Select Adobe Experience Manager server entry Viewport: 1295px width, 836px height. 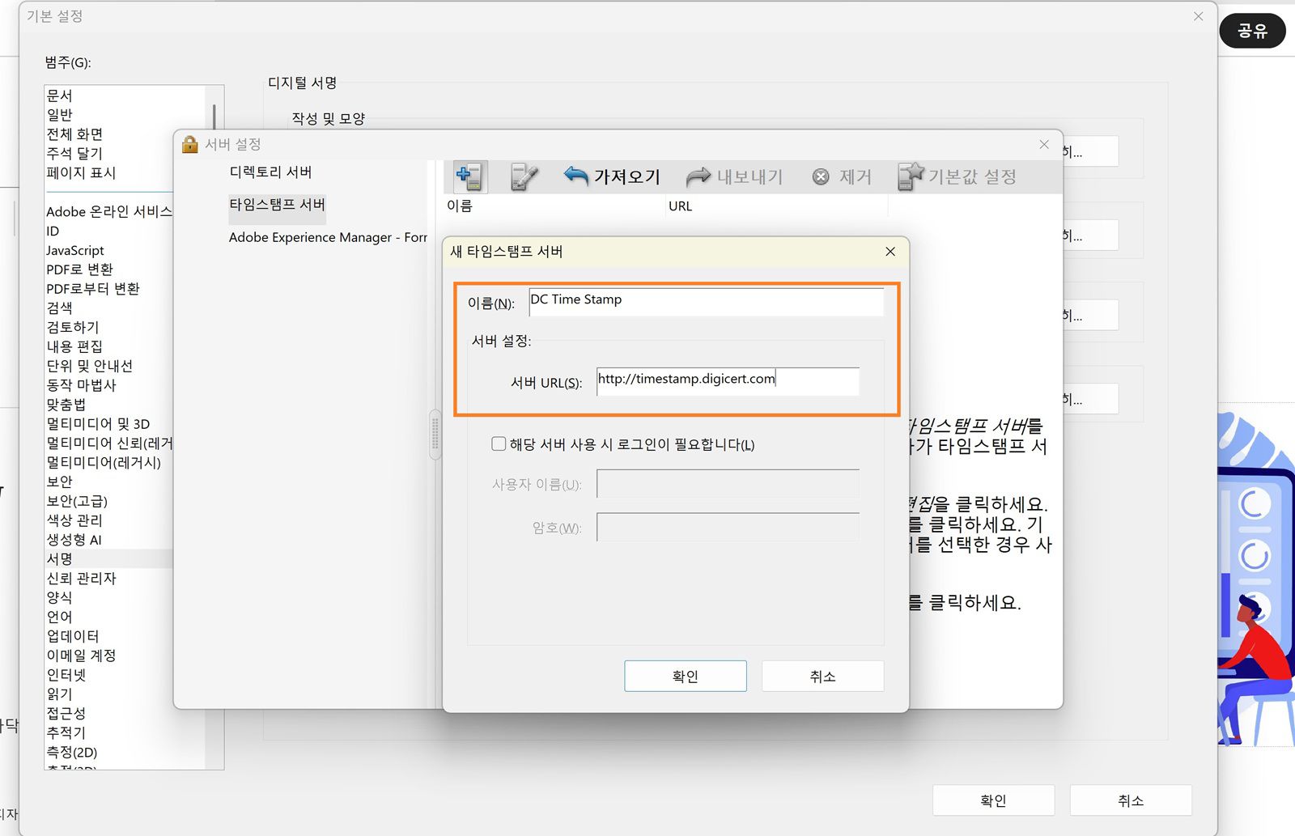click(328, 237)
